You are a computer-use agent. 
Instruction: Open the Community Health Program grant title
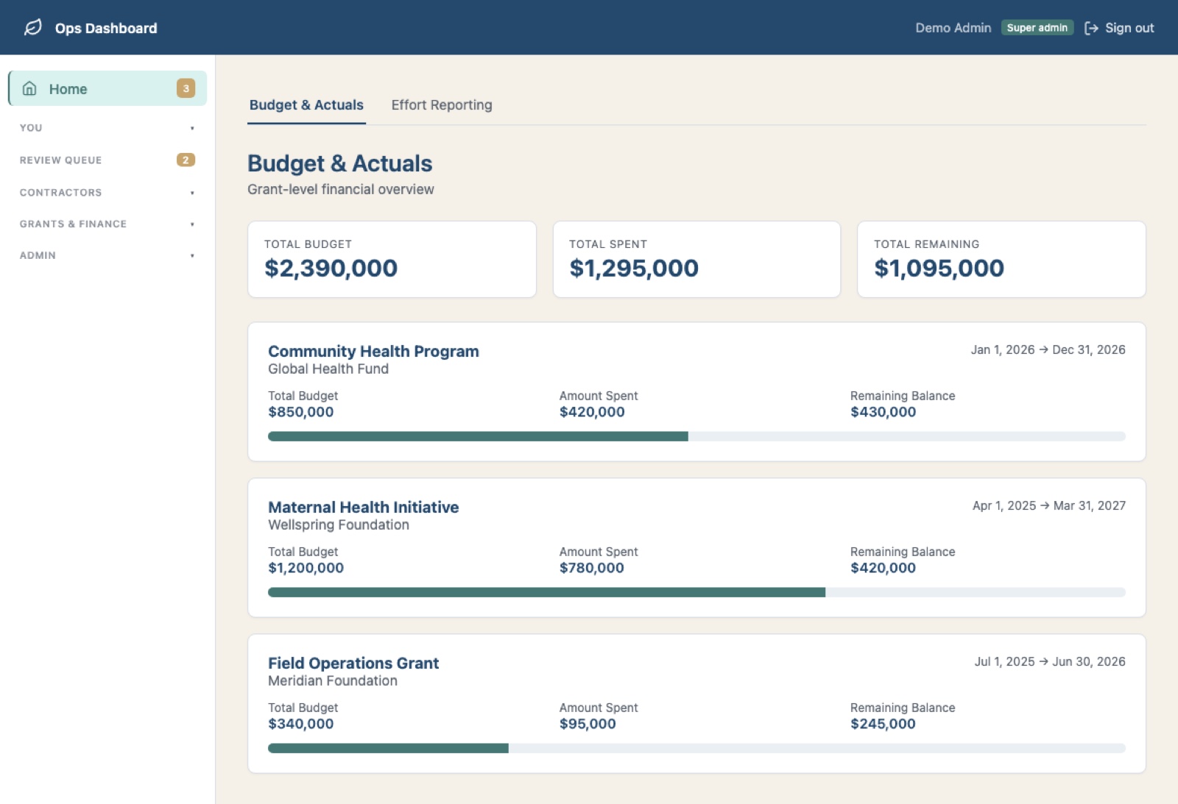coord(373,352)
